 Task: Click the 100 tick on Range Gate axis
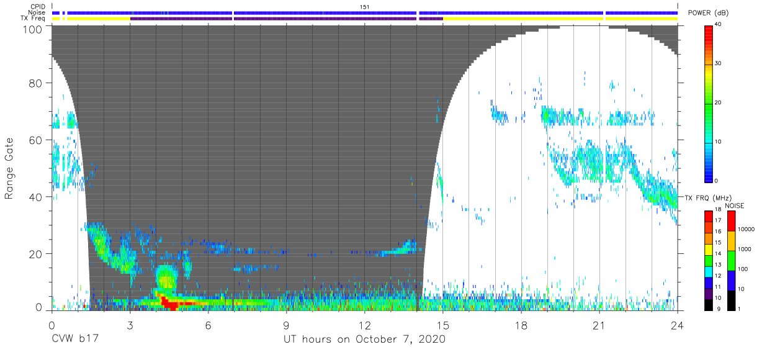click(x=32, y=29)
